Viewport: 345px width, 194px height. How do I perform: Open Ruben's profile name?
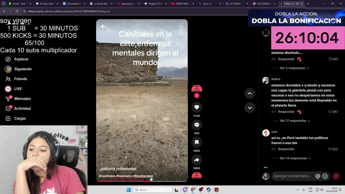[x=276, y=79]
